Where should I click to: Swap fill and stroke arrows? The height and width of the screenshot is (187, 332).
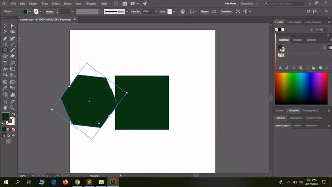tap(13, 114)
